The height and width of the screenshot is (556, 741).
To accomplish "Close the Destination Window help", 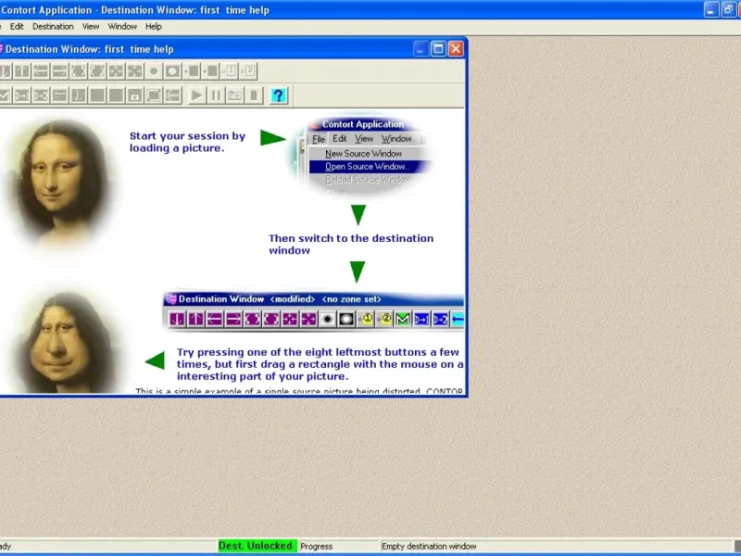I will 456,49.
